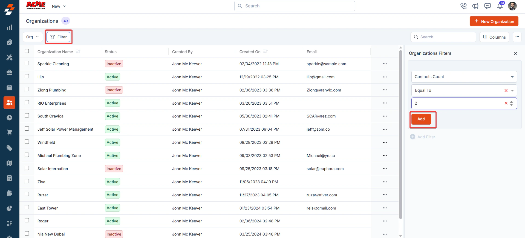This screenshot has height=238, width=525.
Task: Click the global Search field at top
Action: pyautogui.click(x=295, y=6)
